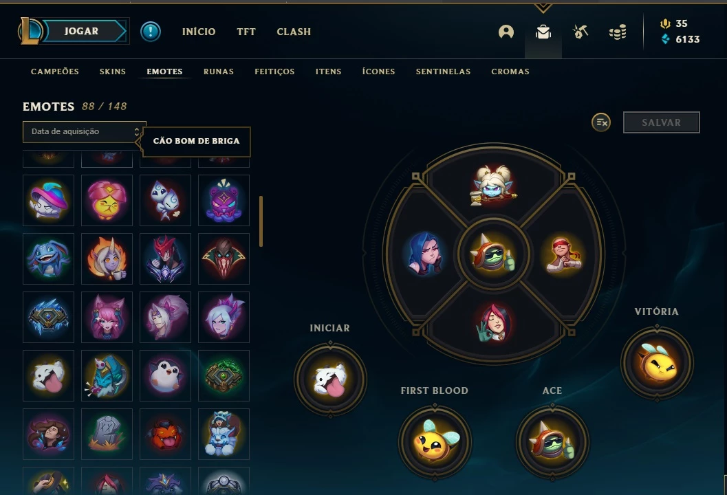Click the emote list scrollbar handle
This screenshot has width=727, height=495.
pyautogui.click(x=261, y=221)
